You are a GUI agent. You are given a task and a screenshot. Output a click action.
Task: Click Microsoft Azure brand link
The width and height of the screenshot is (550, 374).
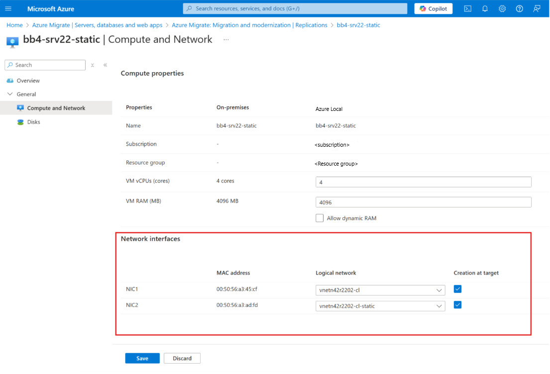[50, 9]
